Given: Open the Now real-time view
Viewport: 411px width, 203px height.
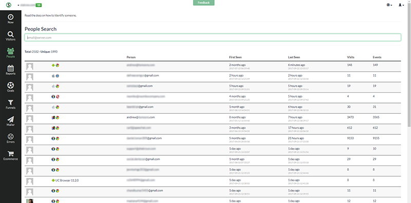Looking at the screenshot, I should (10, 19).
